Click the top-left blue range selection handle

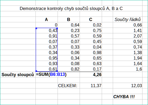point(36,28)
